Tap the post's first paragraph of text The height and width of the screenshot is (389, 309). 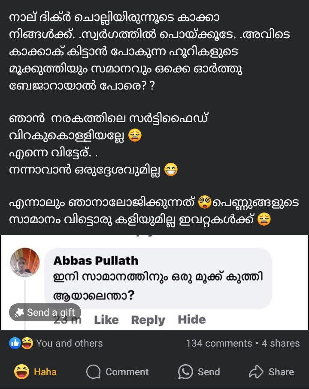124,51
